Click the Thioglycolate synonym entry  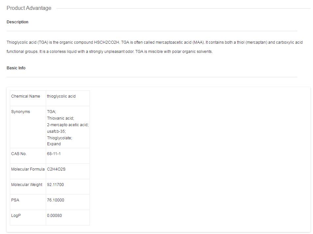tap(60, 138)
